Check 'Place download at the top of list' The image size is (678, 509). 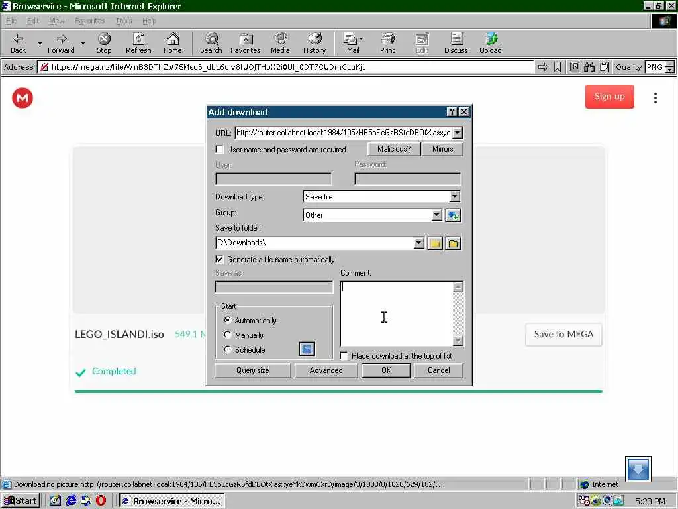click(344, 356)
